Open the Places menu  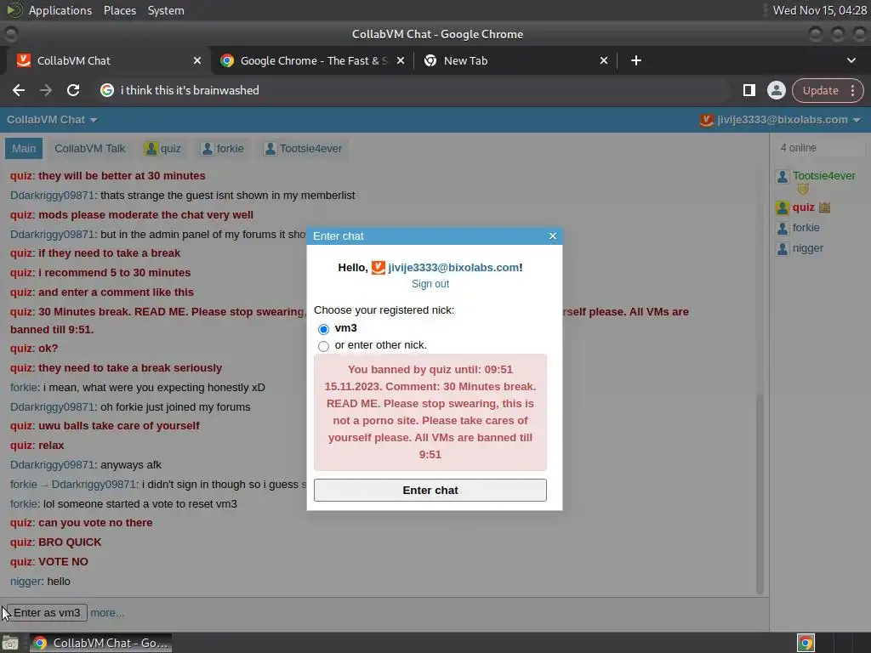[x=119, y=10]
